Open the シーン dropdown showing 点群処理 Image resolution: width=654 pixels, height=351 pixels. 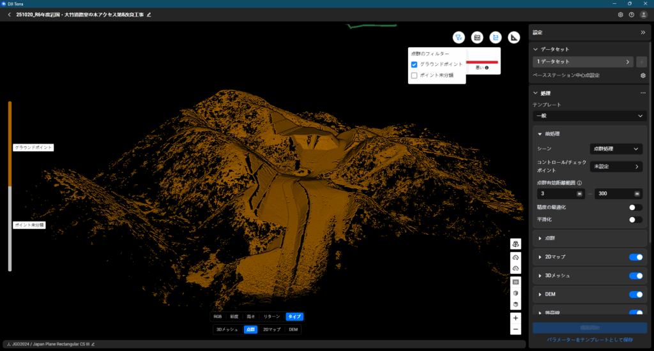click(616, 149)
